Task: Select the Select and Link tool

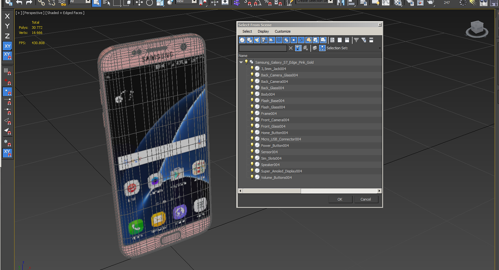Action: click(41, 2)
